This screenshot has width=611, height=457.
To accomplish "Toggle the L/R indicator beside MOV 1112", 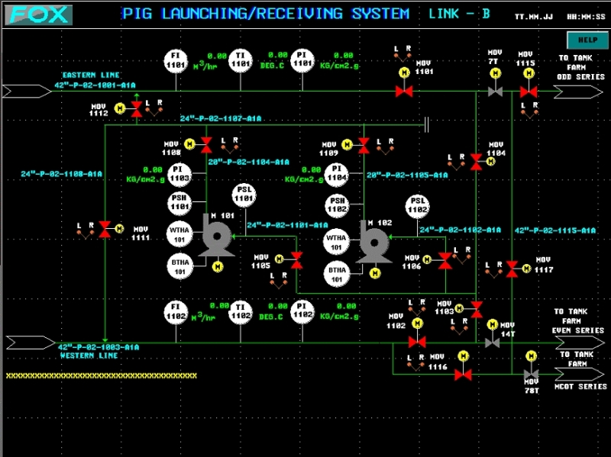I will pos(154,107).
